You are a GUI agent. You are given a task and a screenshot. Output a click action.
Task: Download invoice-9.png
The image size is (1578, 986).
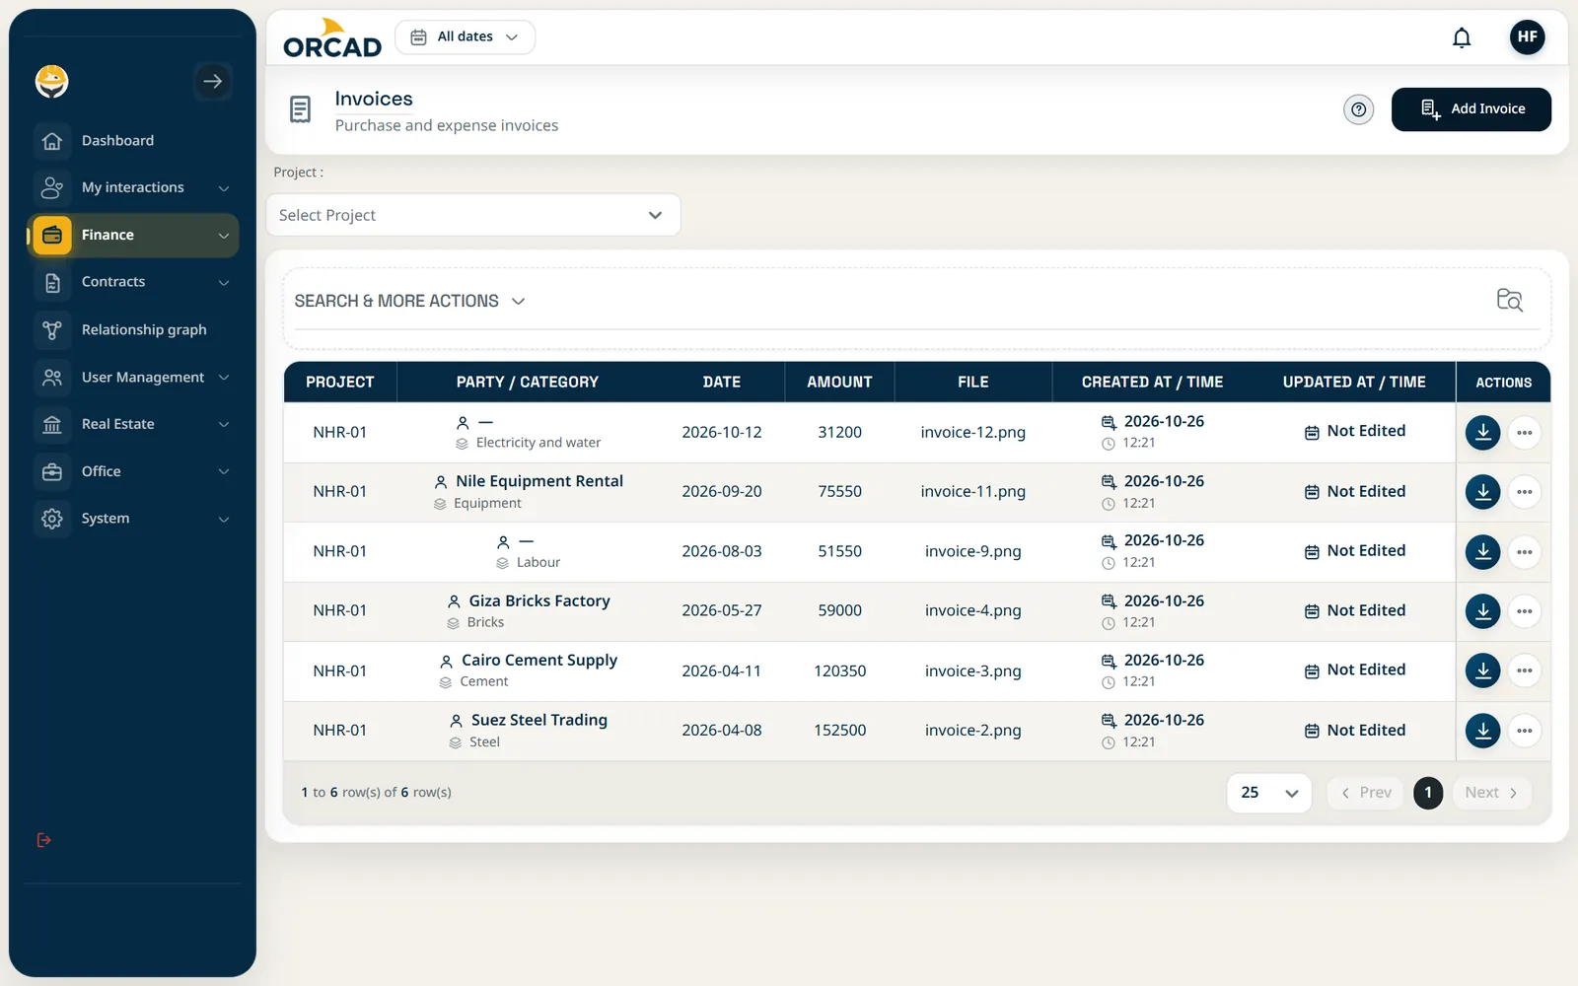(1482, 551)
